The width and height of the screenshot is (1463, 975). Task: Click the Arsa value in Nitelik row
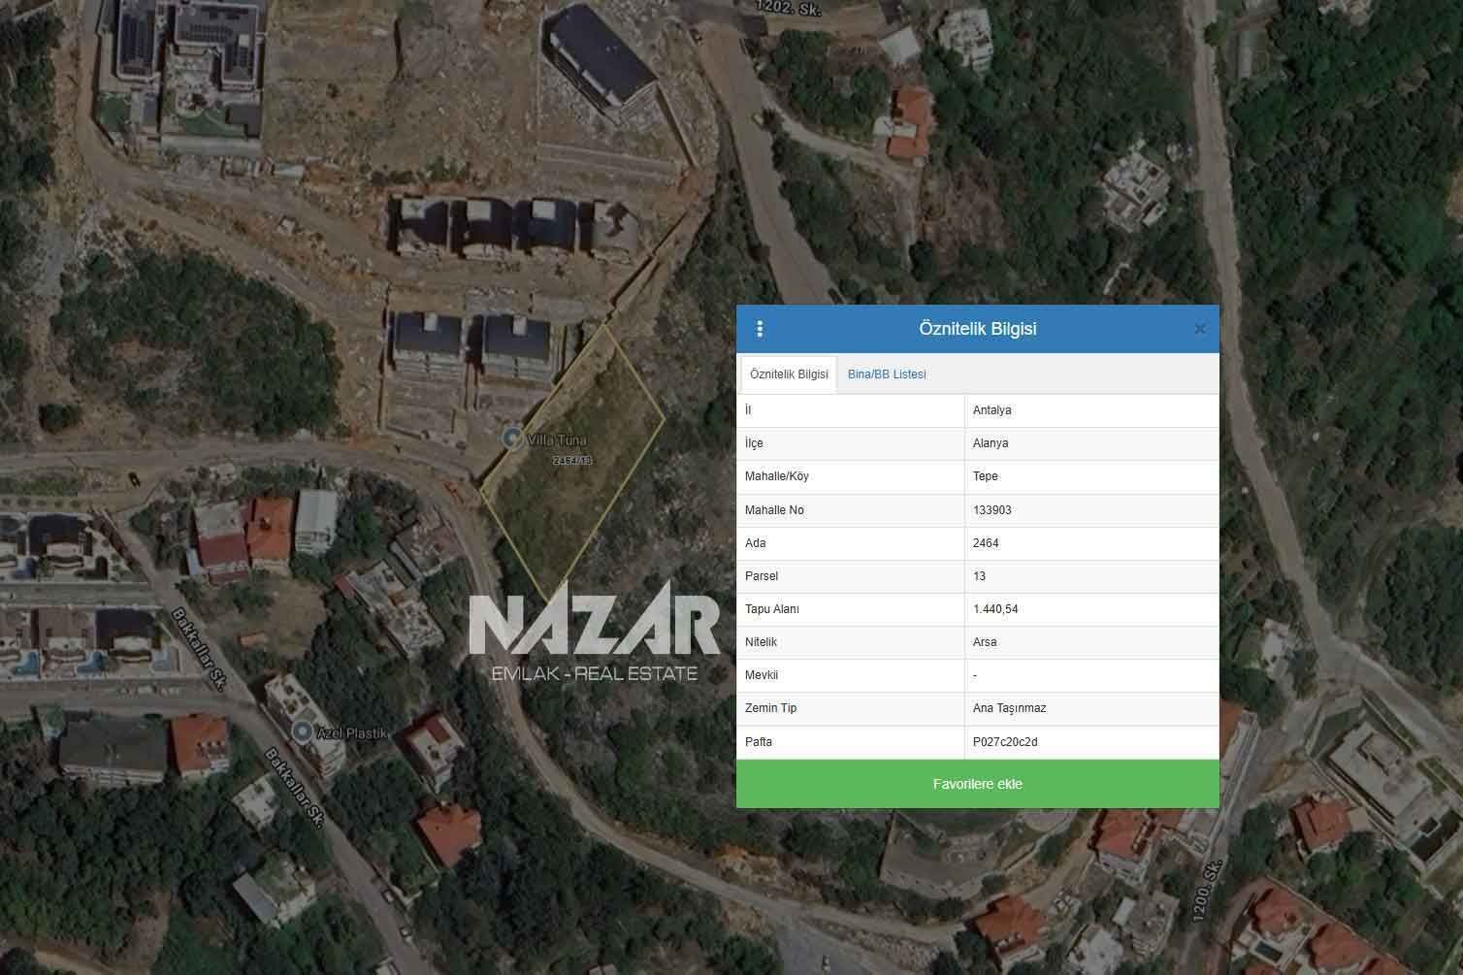985,642
